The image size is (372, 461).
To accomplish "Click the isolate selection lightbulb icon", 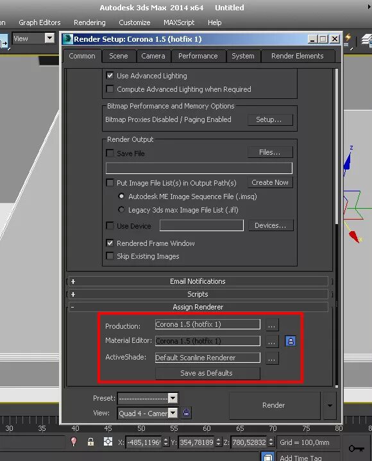I will 74,442.
